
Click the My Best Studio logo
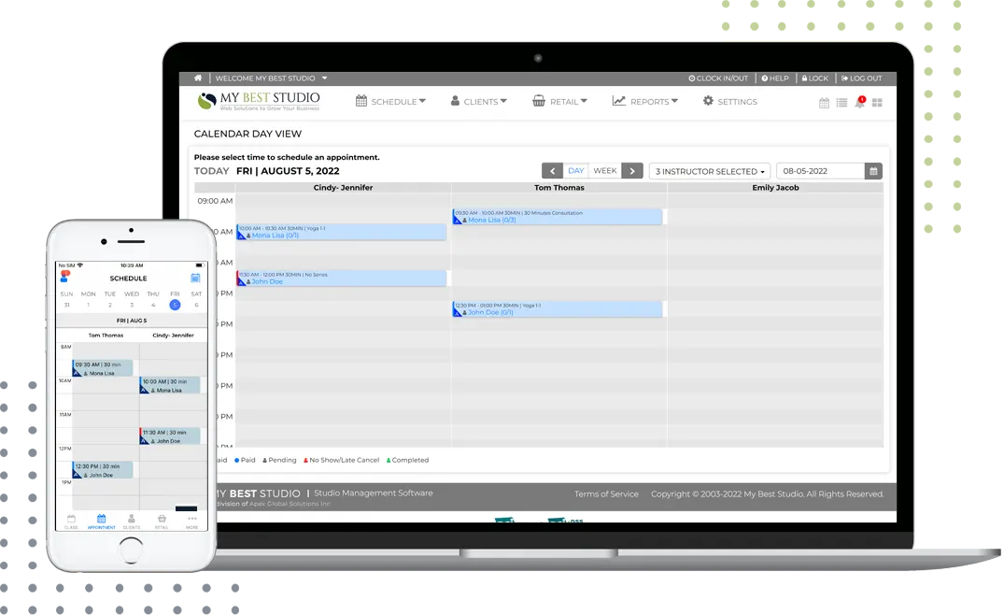tap(259, 101)
